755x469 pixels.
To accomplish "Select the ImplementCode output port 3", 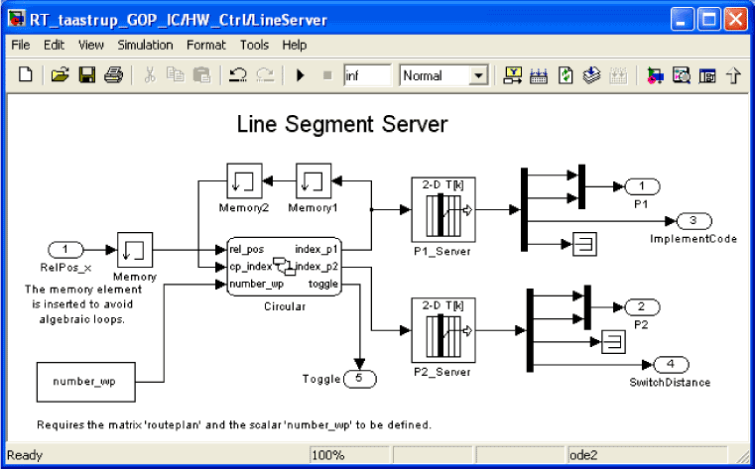I will tap(693, 221).
